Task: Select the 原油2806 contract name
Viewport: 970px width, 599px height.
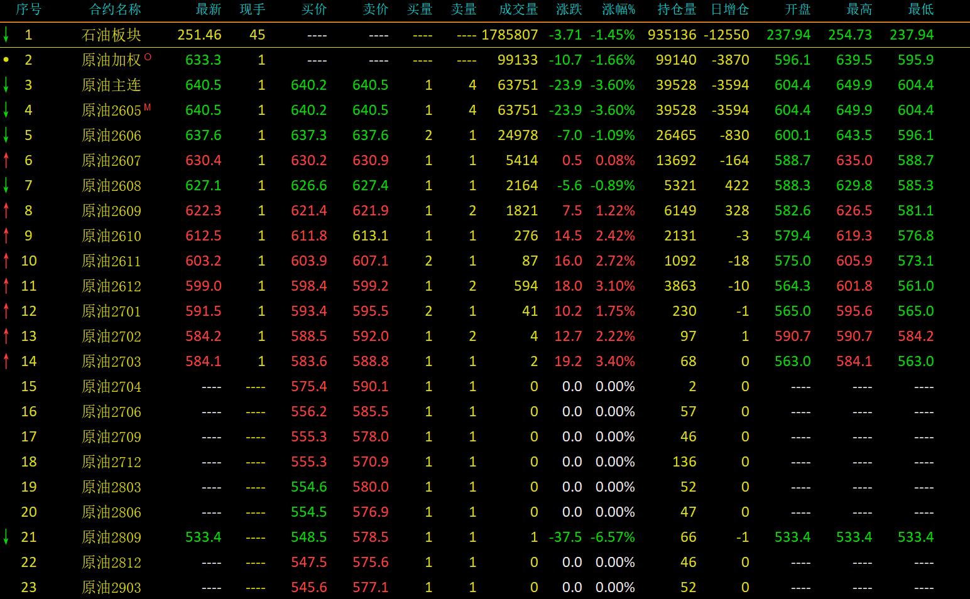Action: click(x=111, y=512)
